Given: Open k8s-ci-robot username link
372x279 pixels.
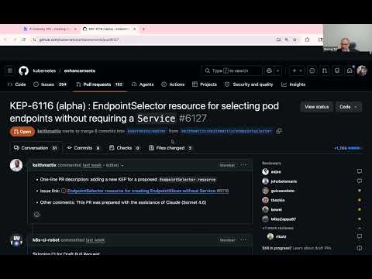Looking at the screenshot, I should point(46,240).
